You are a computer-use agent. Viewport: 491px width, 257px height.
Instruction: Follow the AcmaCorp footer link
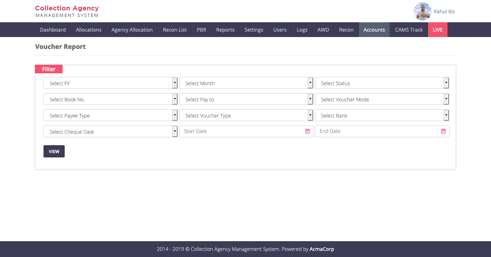coord(322,249)
